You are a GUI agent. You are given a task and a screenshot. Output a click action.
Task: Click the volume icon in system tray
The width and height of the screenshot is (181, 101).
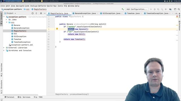(172, 1)
